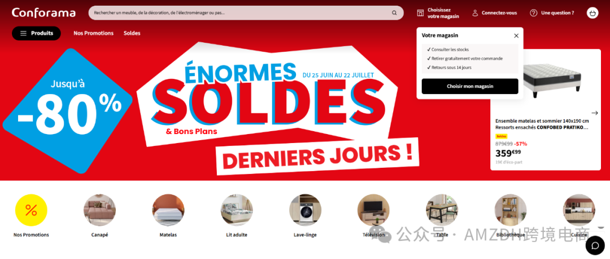Open the Lit adulte category
Viewport: 610px width, 259px height.
pos(237,210)
